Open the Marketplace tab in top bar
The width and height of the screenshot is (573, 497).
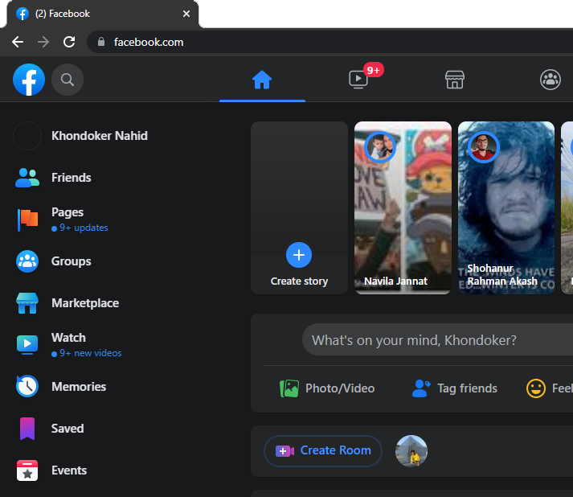point(455,80)
